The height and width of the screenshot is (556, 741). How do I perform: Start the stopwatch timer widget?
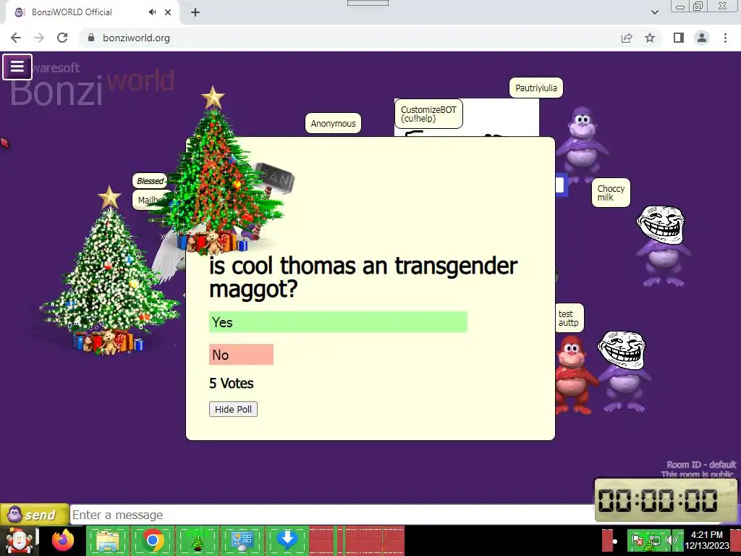[727, 494]
